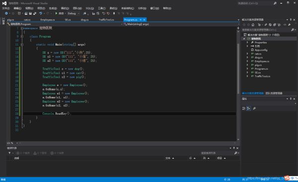
Task: Click the comment selected lines icon
Action: click(104, 13)
